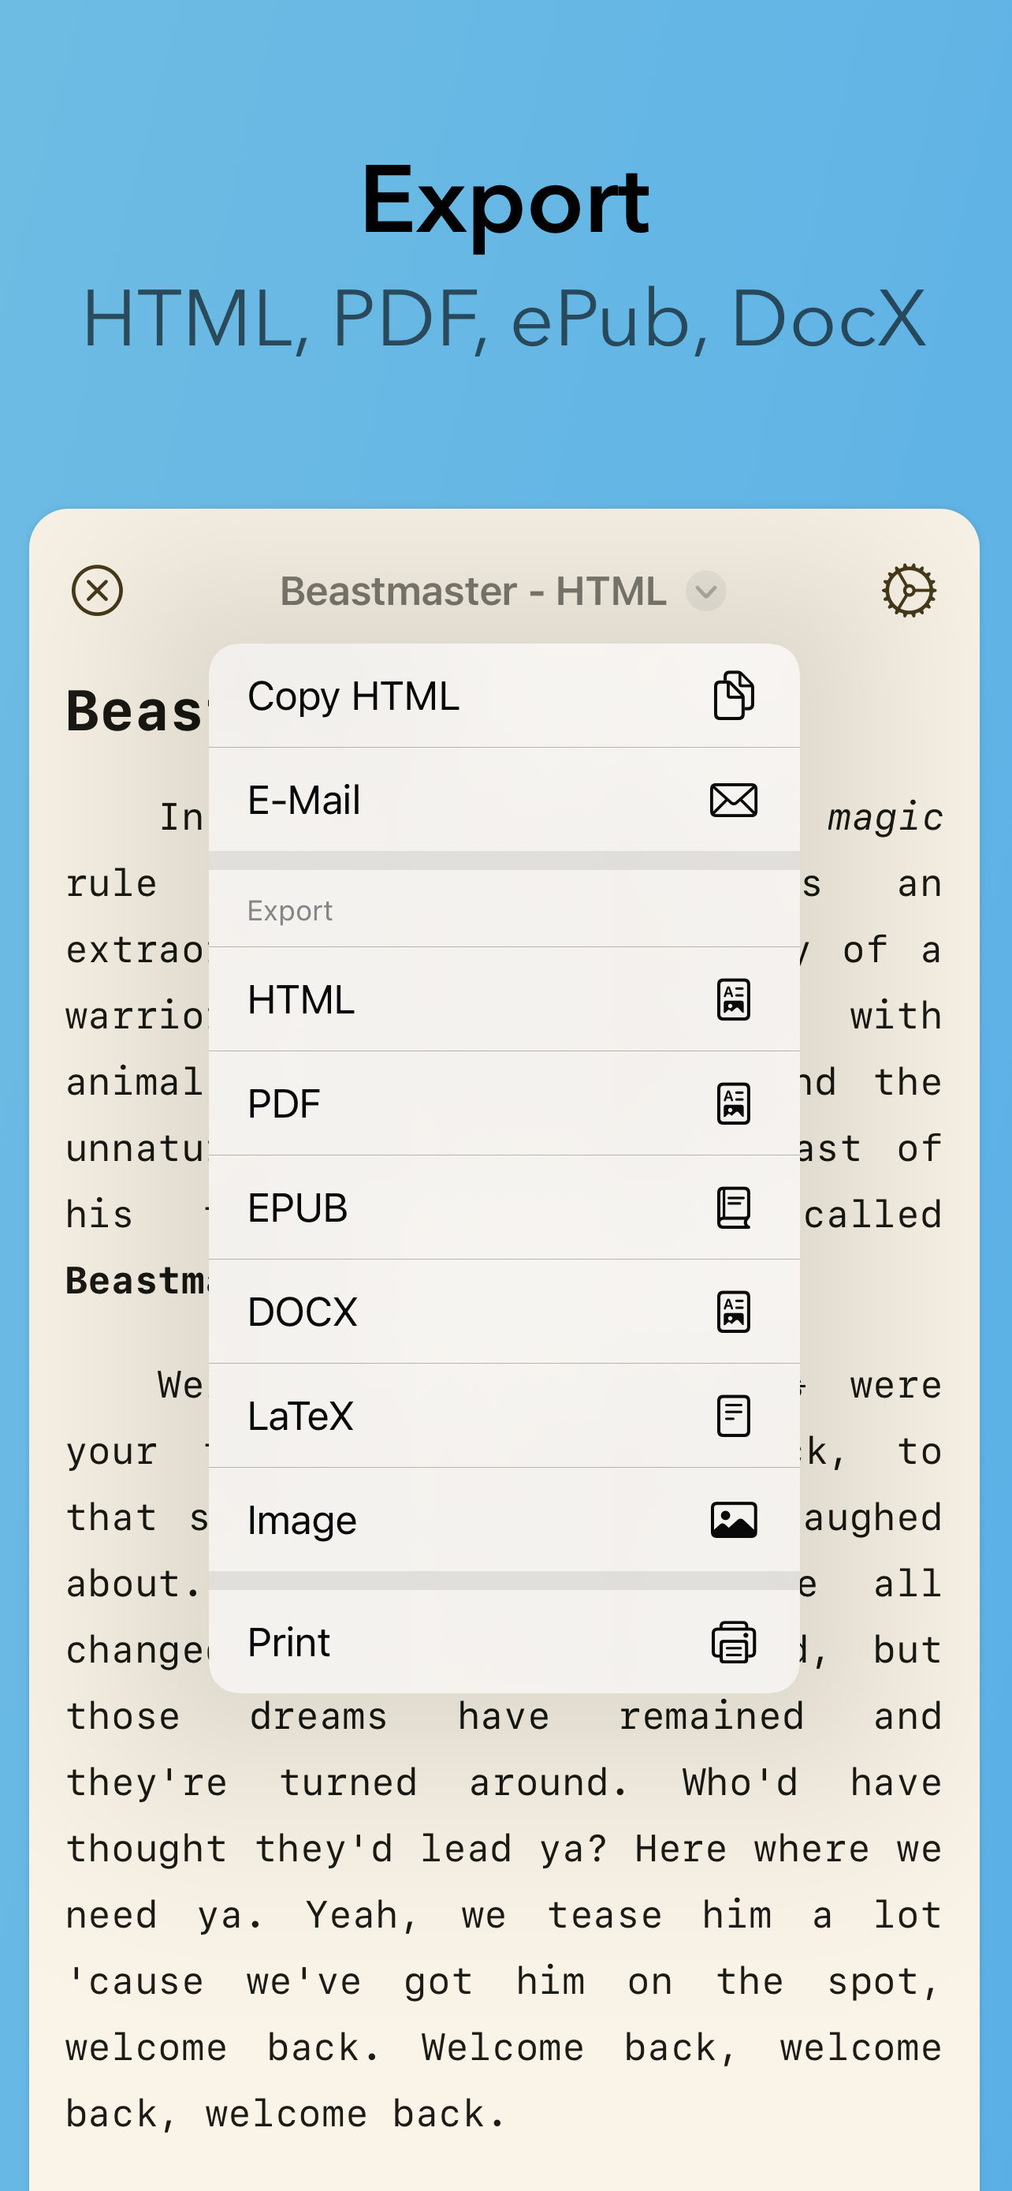Select Copy HTML menu entry
This screenshot has width=1012, height=2191.
point(504,696)
